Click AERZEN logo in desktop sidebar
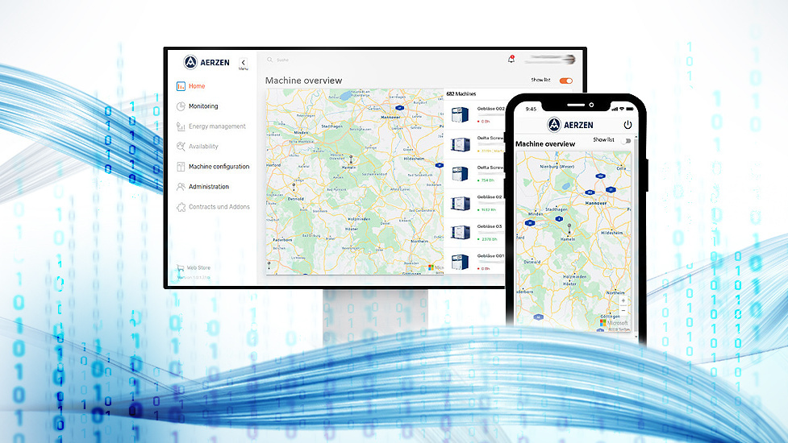 [206, 62]
